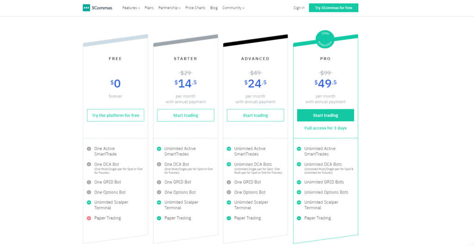
Task: Click the STARTER plan heading
Action: (x=185, y=59)
